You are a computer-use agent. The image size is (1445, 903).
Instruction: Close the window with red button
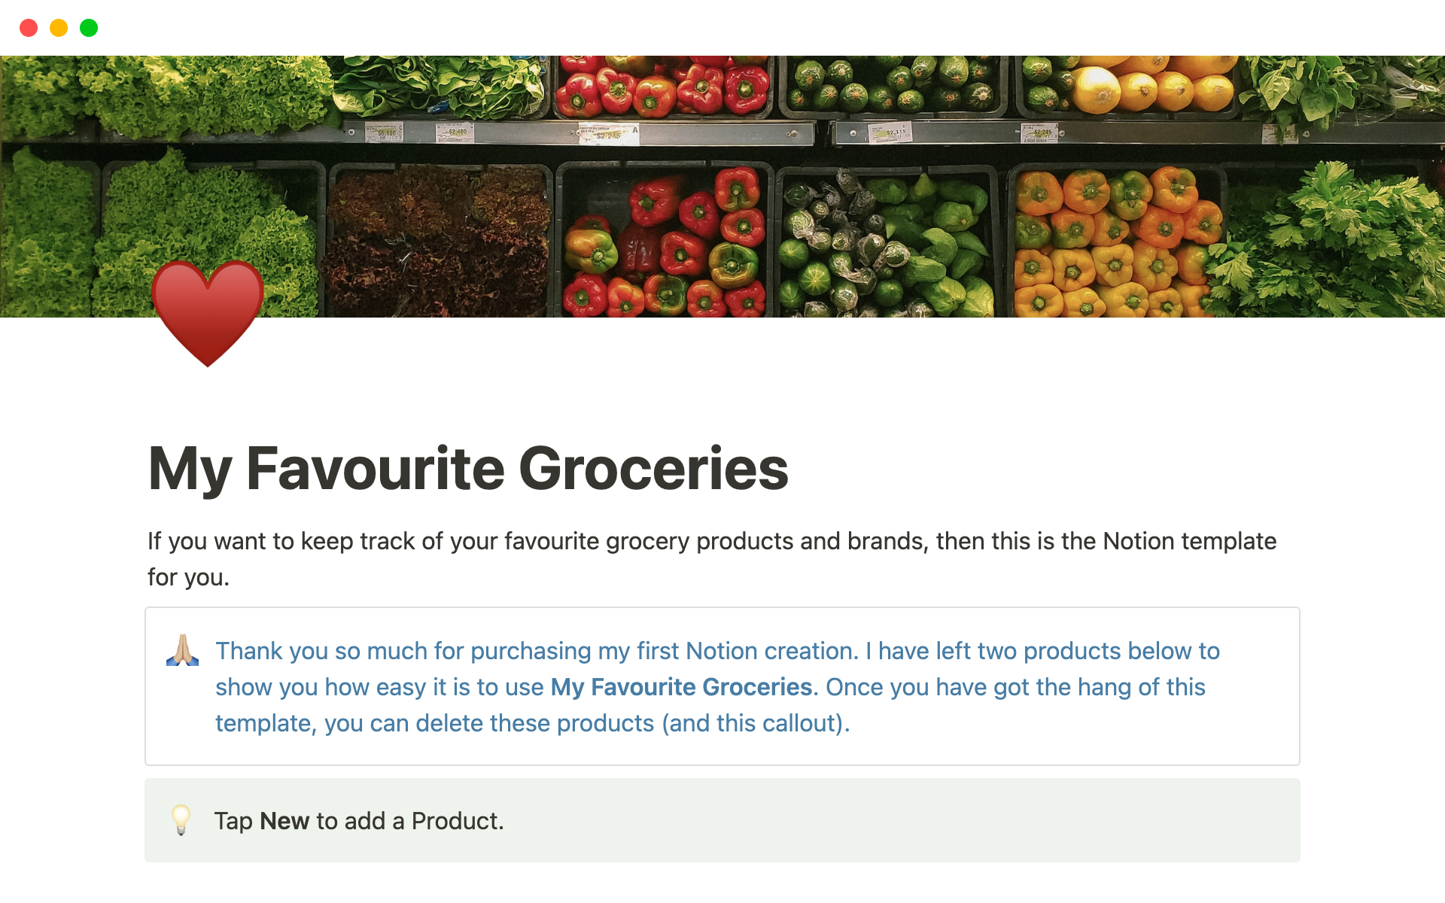click(29, 28)
